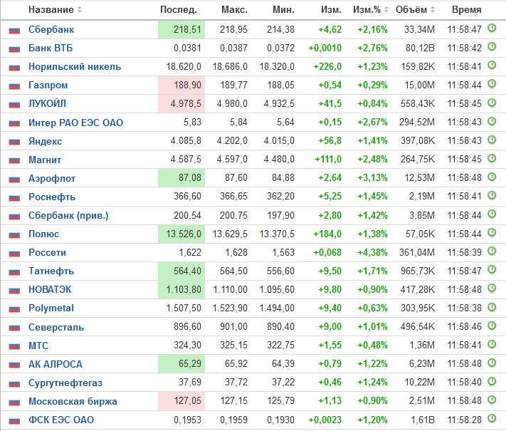The image size is (506, 431).
Task: Click the clock icon in the Татнефть row
Action: pyautogui.click(x=492, y=269)
